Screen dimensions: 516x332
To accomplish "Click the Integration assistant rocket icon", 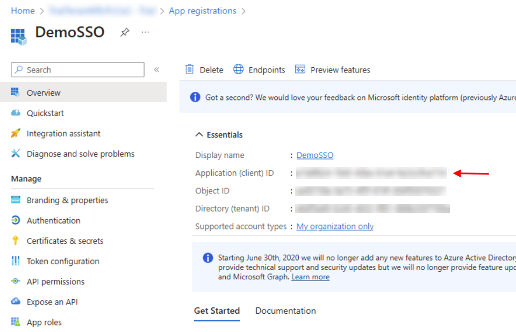I will [16, 133].
